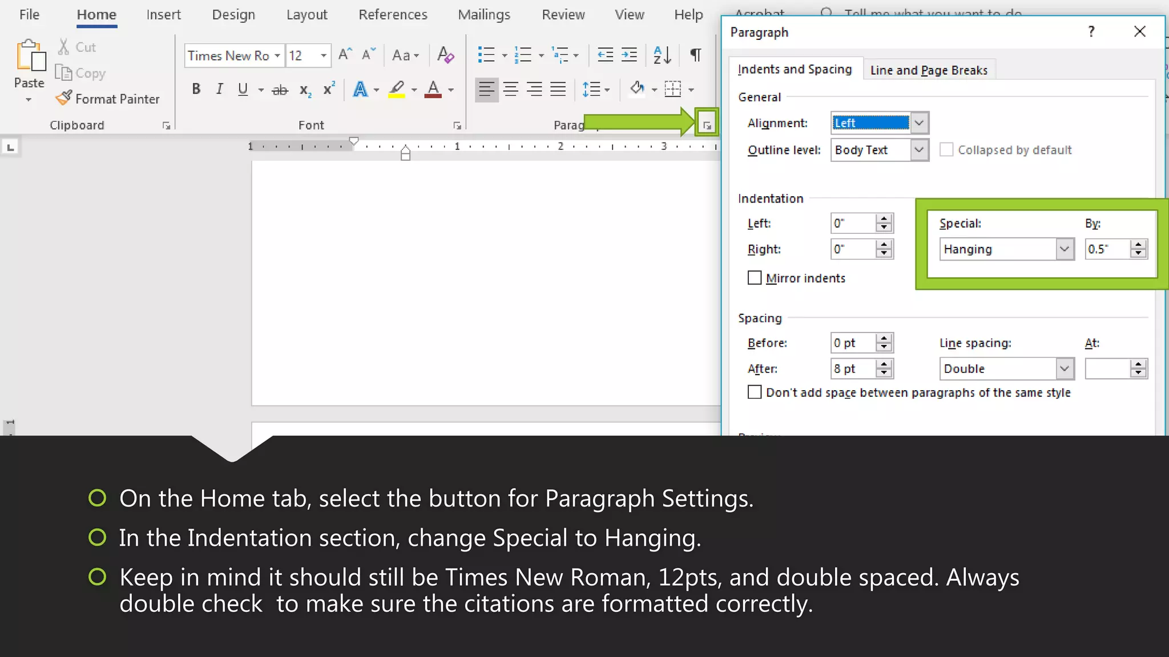Open the Insert ribbon tab
This screenshot has height=657, width=1169.
click(x=163, y=15)
